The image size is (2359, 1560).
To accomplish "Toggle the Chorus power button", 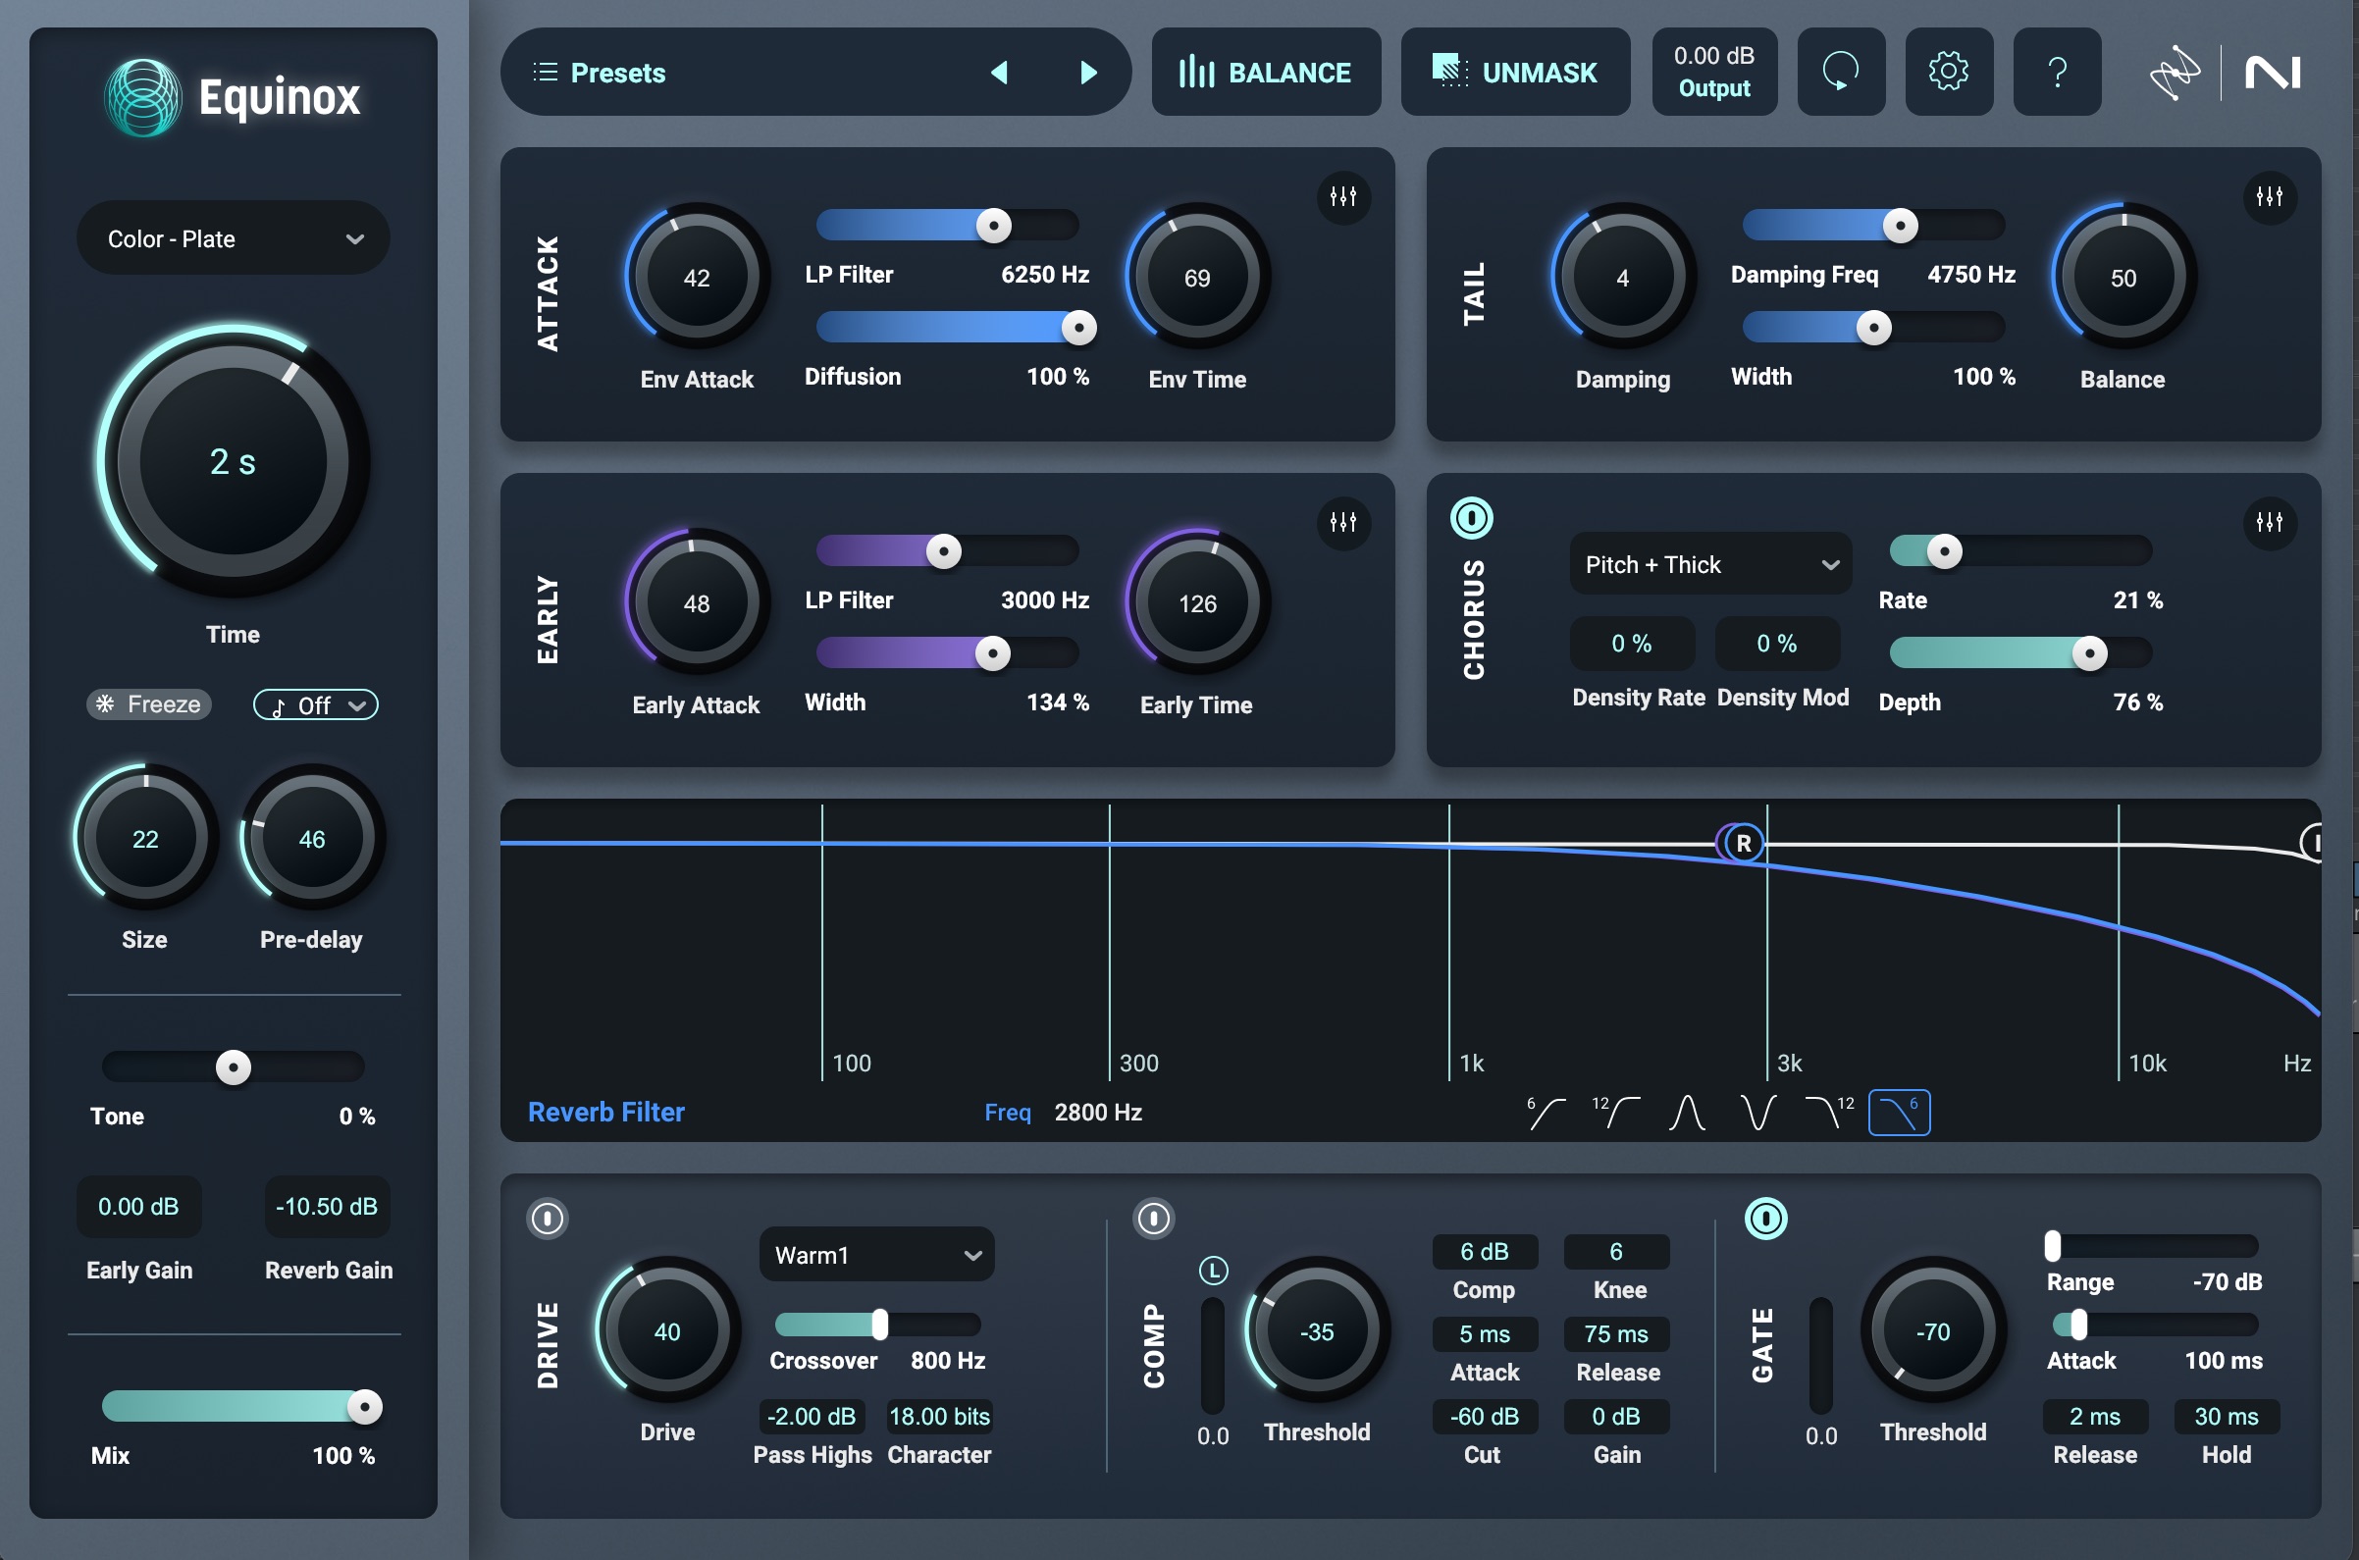I will (x=1472, y=518).
